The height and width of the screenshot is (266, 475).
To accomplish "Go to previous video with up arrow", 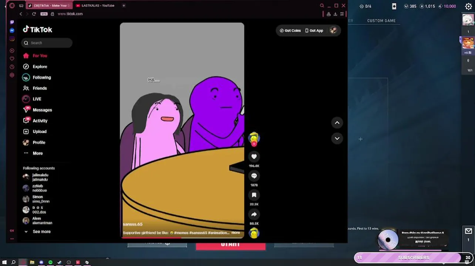I will (x=337, y=123).
